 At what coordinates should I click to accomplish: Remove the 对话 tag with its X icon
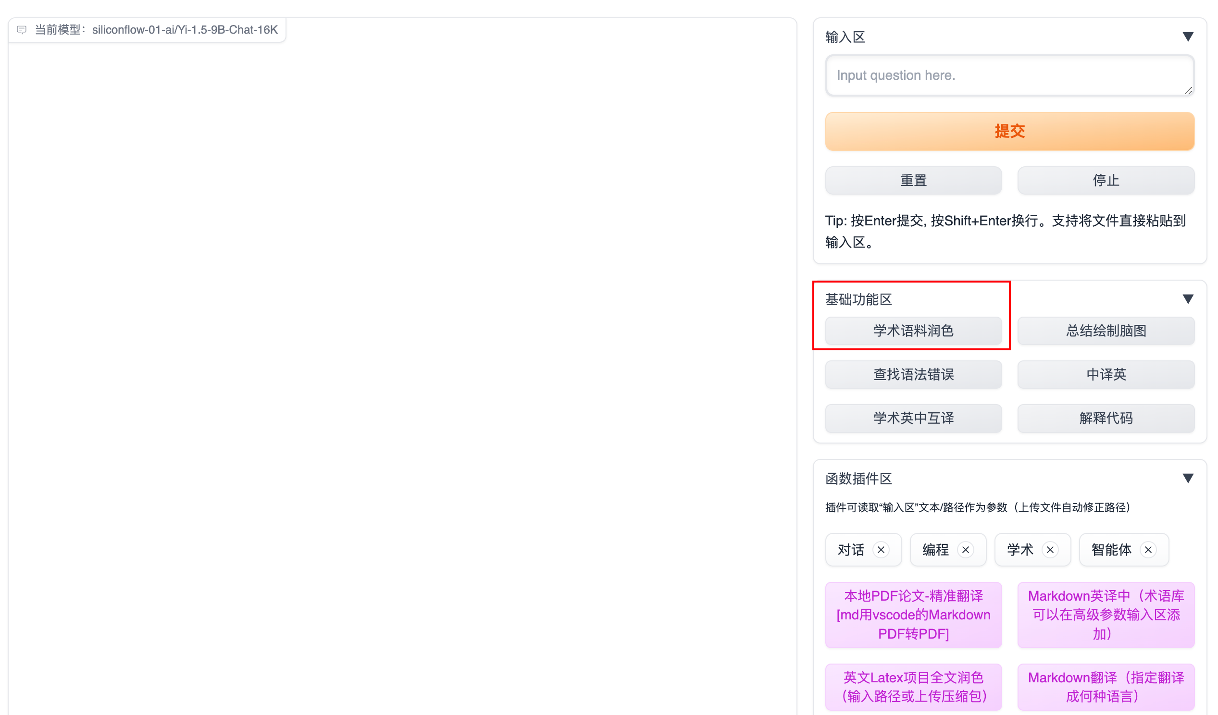coord(881,550)
